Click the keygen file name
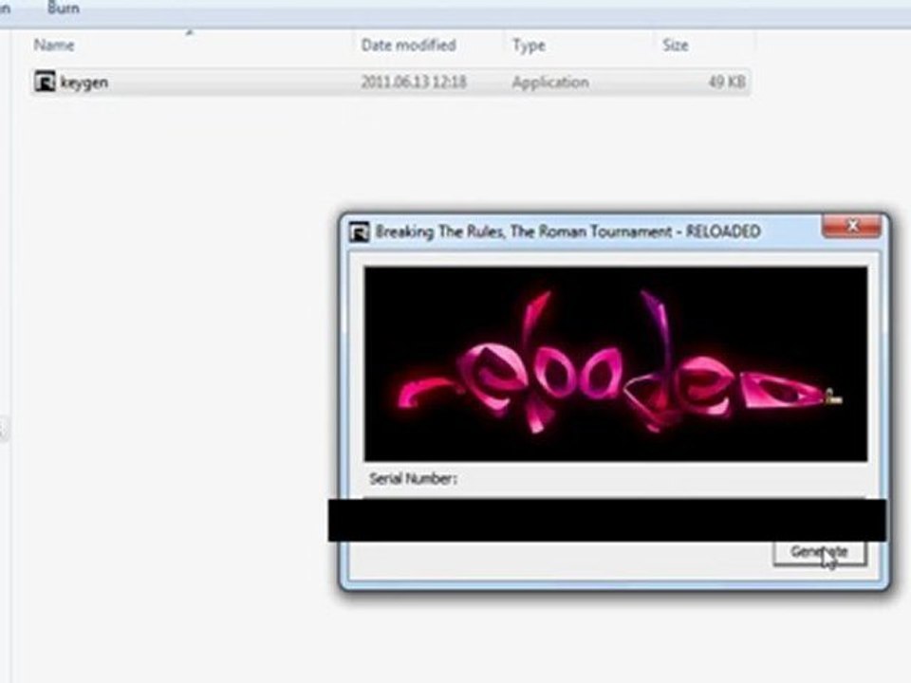 pyautogui.click(x=84, y=83)
